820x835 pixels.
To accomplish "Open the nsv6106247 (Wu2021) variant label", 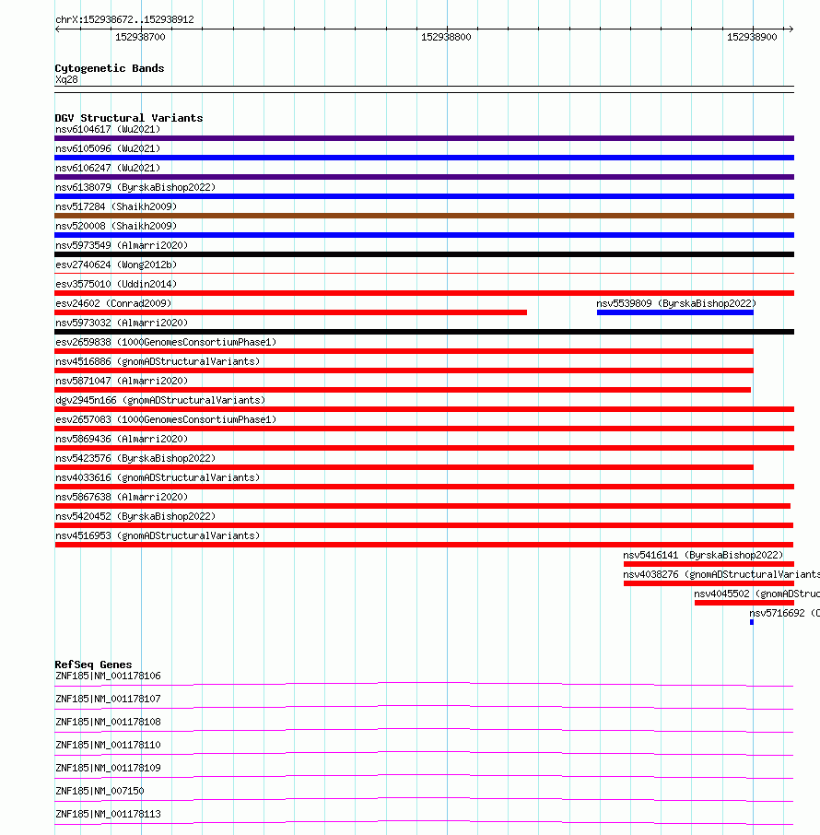I will click(x=108, y=168).
